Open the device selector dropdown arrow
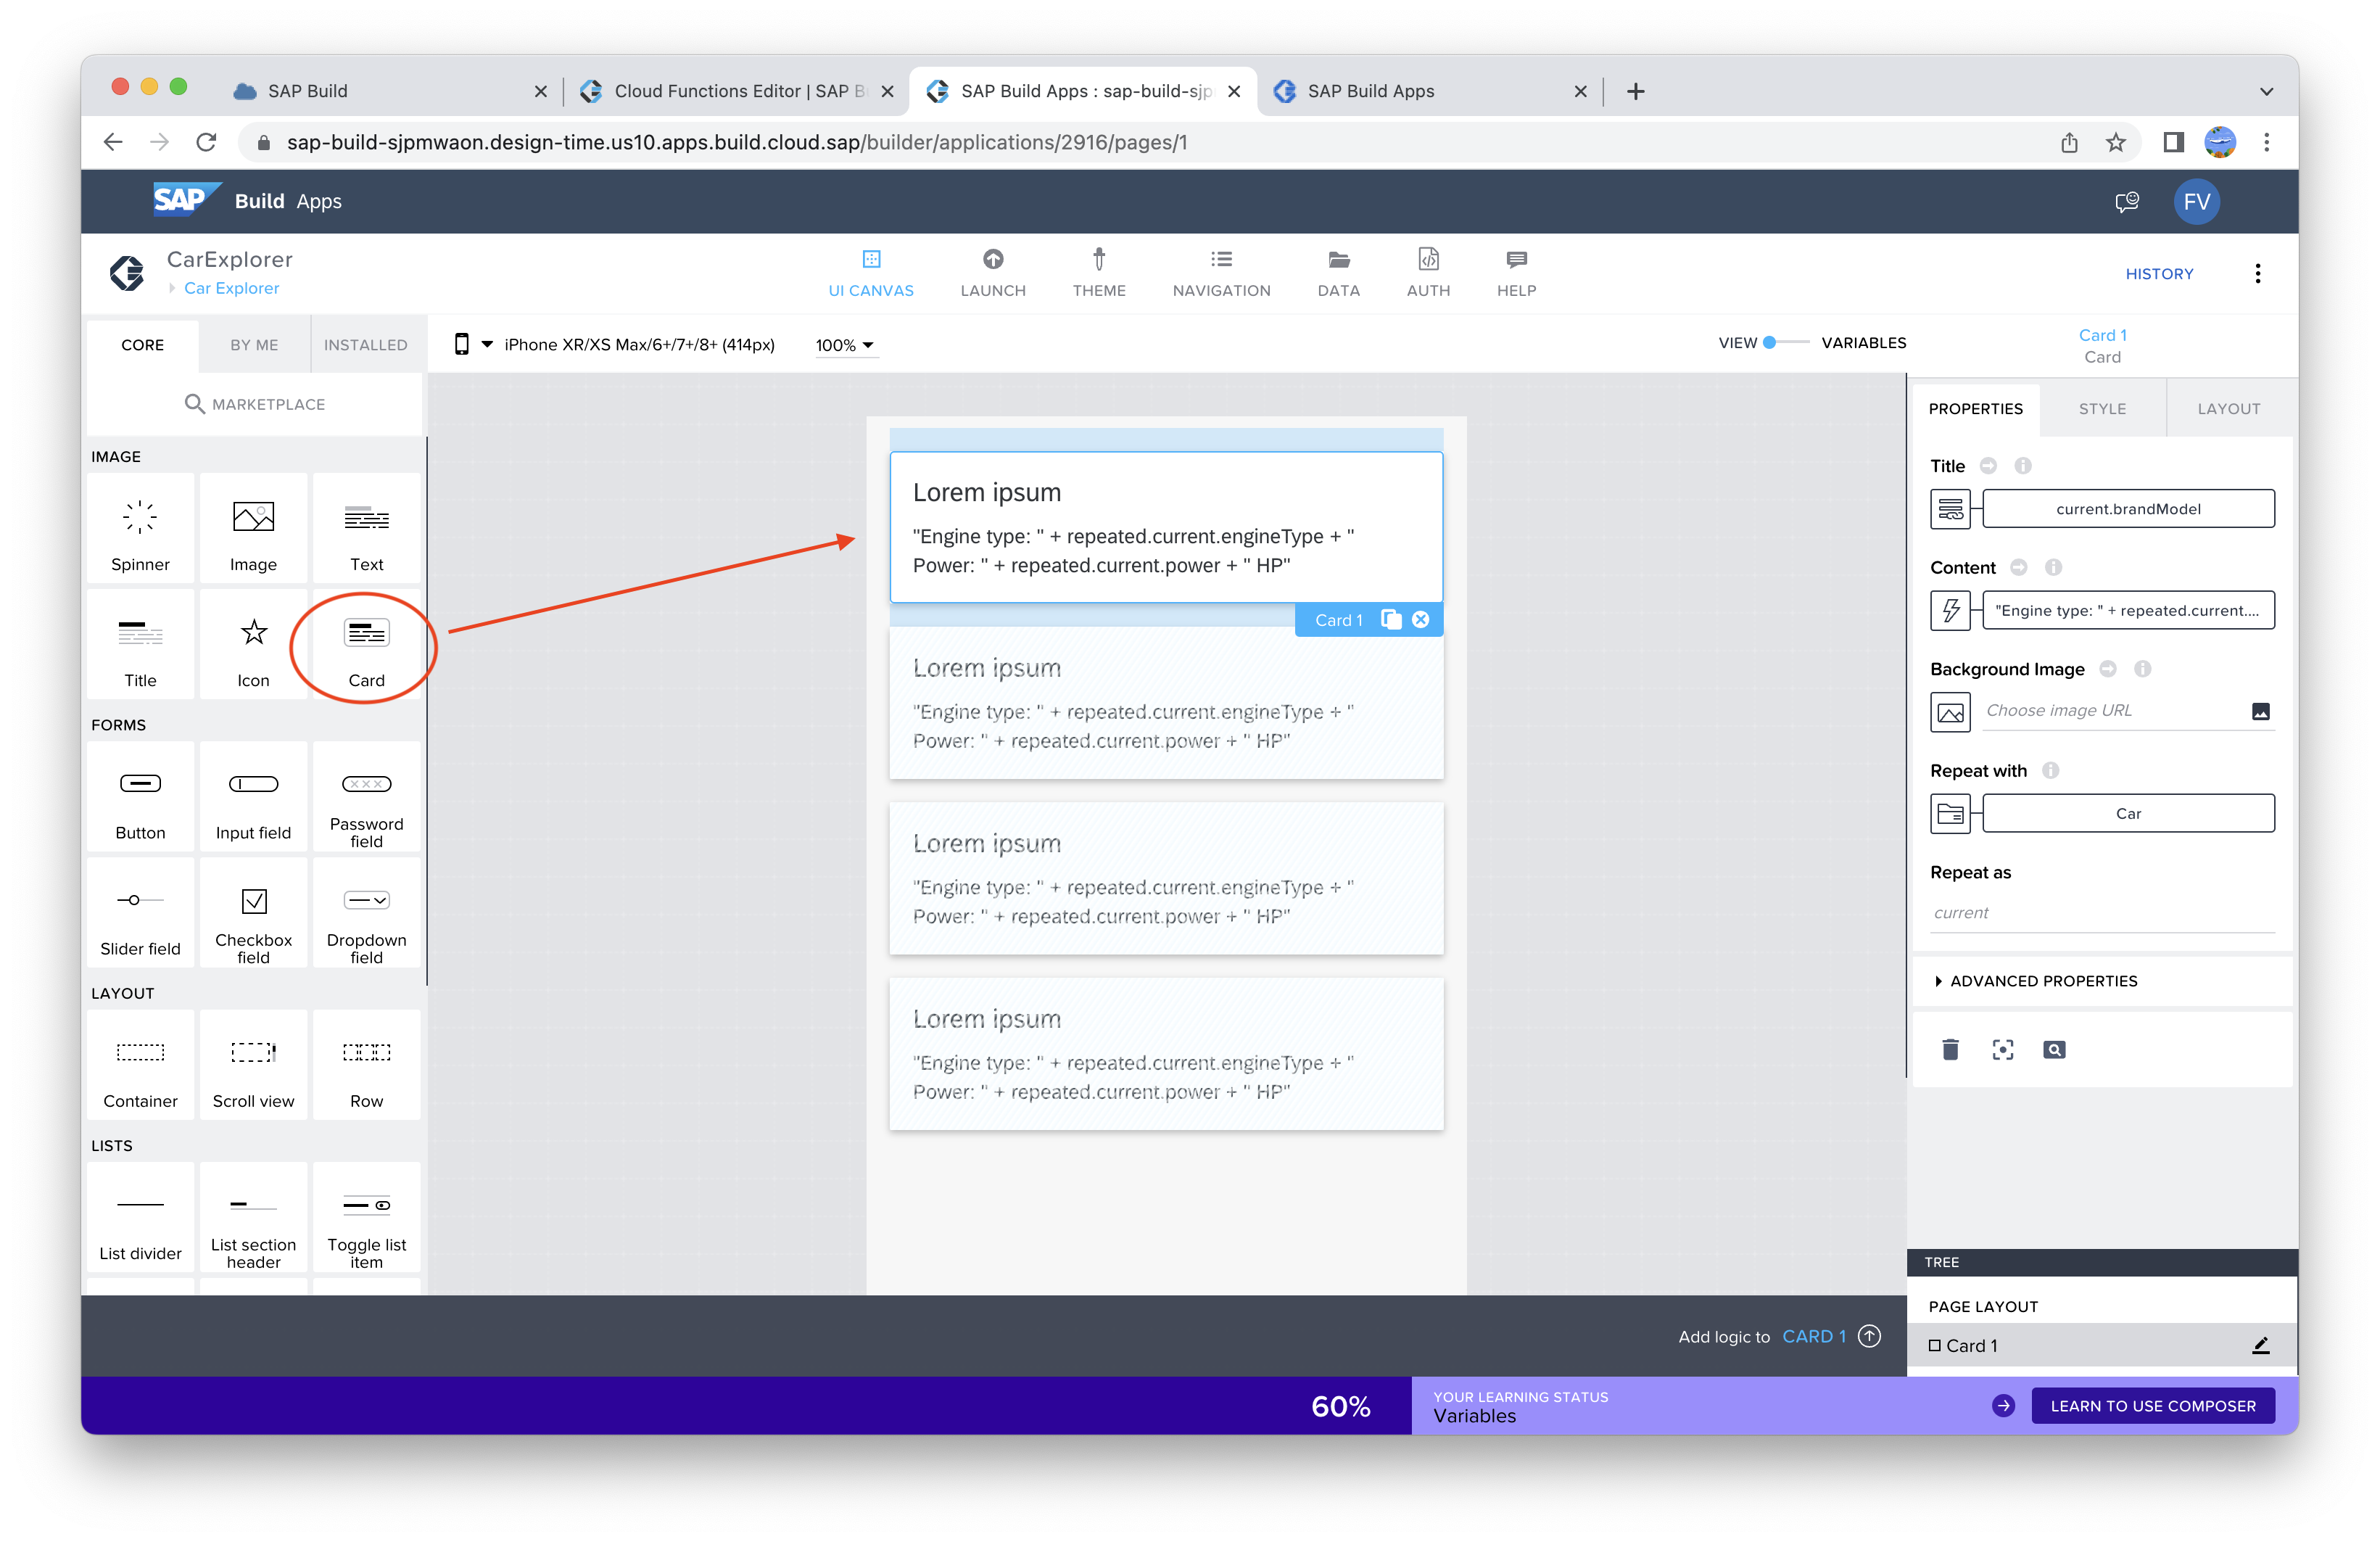 pos(487,344)
